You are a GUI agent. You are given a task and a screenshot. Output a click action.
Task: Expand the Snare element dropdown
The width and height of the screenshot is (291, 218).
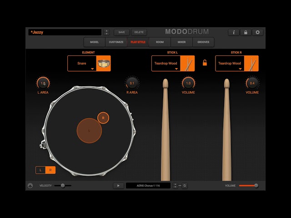(82, 64)
